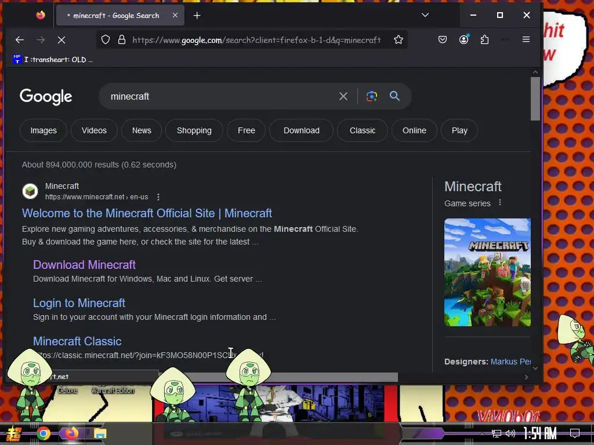Open File Explorer from the taskbar
Screen dimensions: 594x445
pyautogui.click(x=100, y=433)
